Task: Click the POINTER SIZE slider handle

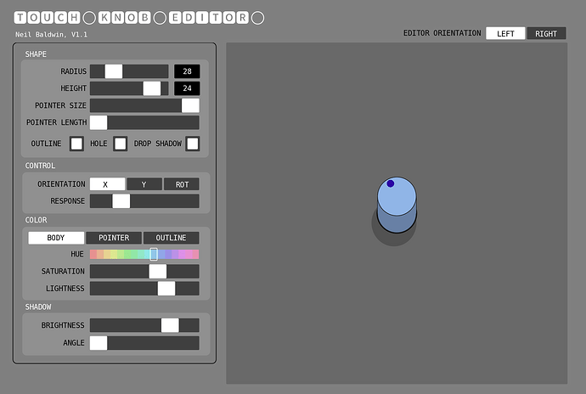Action: pyautogui.click(x=190, y=105)
